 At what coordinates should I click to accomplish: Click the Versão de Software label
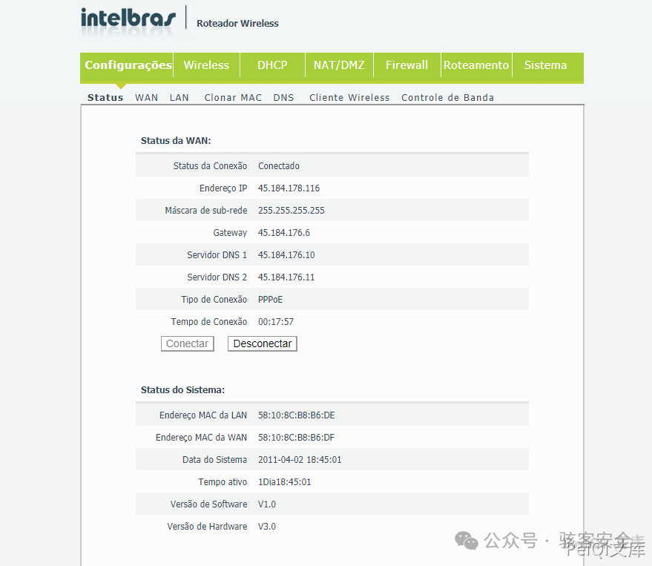tap(208, 504)
